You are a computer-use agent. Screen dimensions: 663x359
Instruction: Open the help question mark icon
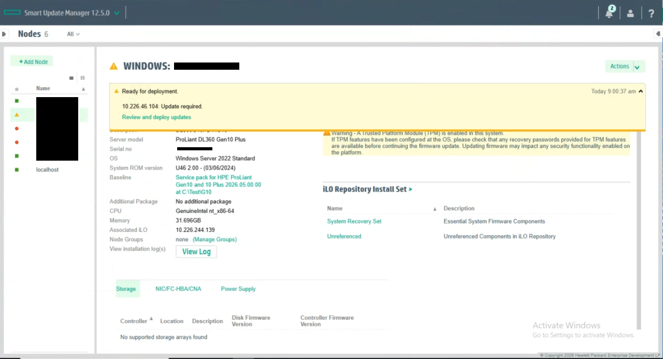pos(652,13)
